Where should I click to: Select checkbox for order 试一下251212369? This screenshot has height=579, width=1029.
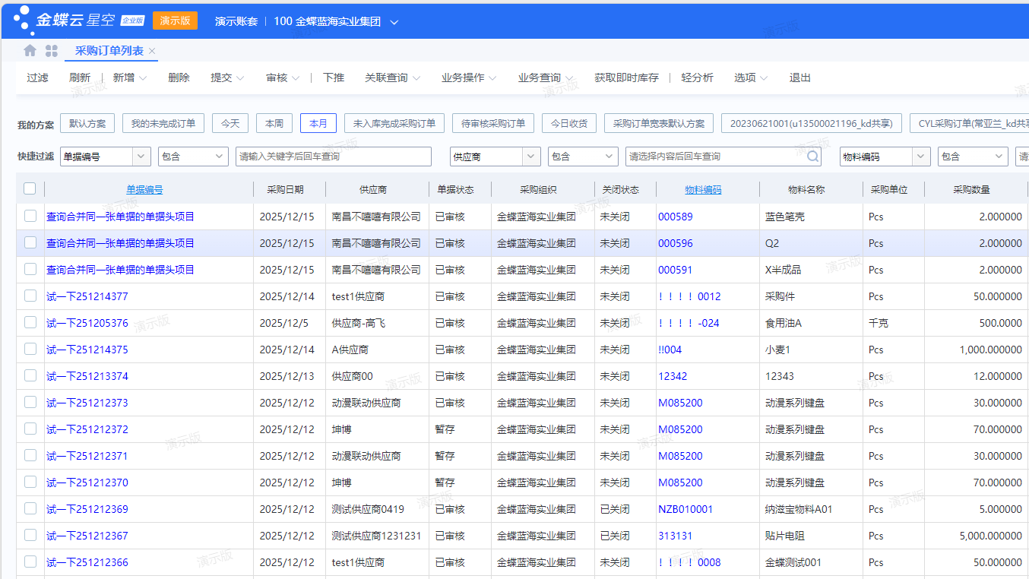click(x=30, y=509)
